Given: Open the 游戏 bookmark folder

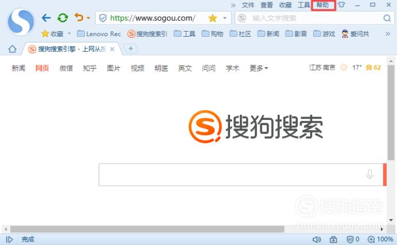Looking at the screenshot, I should (324, 34).
